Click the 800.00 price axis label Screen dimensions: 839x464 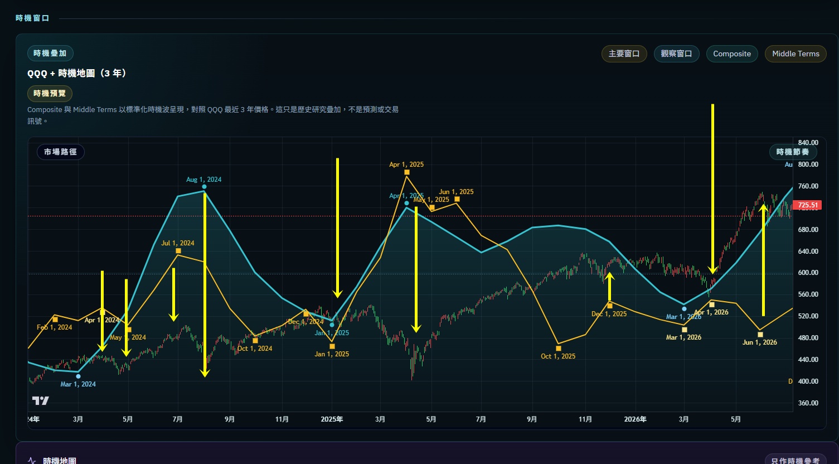[x=808, y=165]
